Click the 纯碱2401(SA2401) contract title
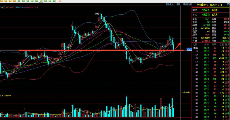The height and width of the screenshot is (120, 230). click(x=209, y=5)
